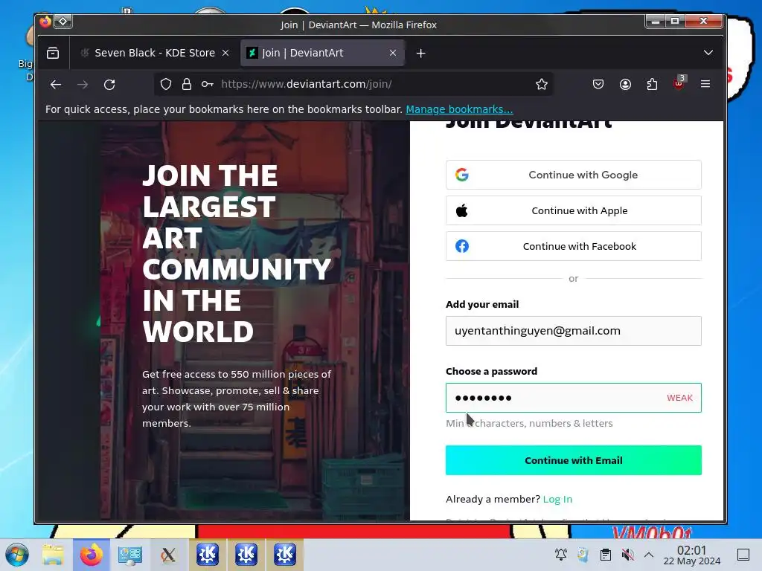Open the extensions puzzle icon
Viewport: 762px width, 571px height.
click(652, 85)
